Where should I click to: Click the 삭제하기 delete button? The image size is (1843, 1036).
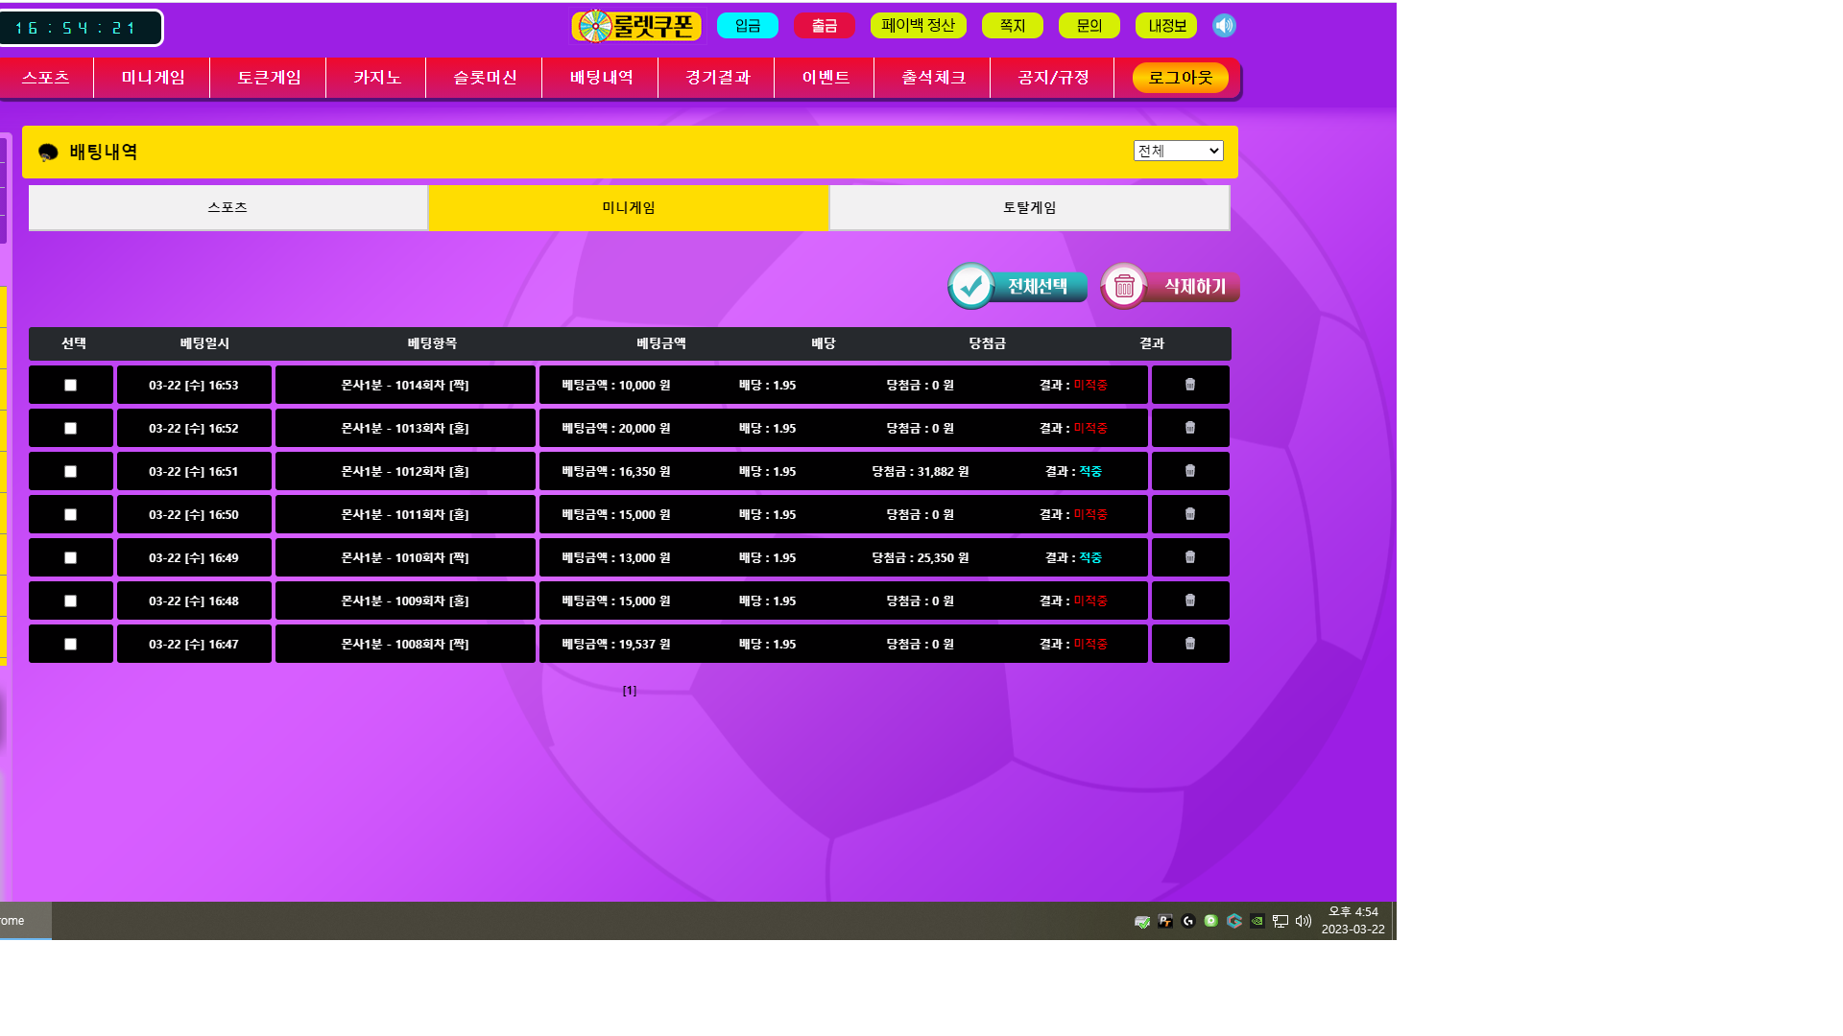tap(1170, 286)
